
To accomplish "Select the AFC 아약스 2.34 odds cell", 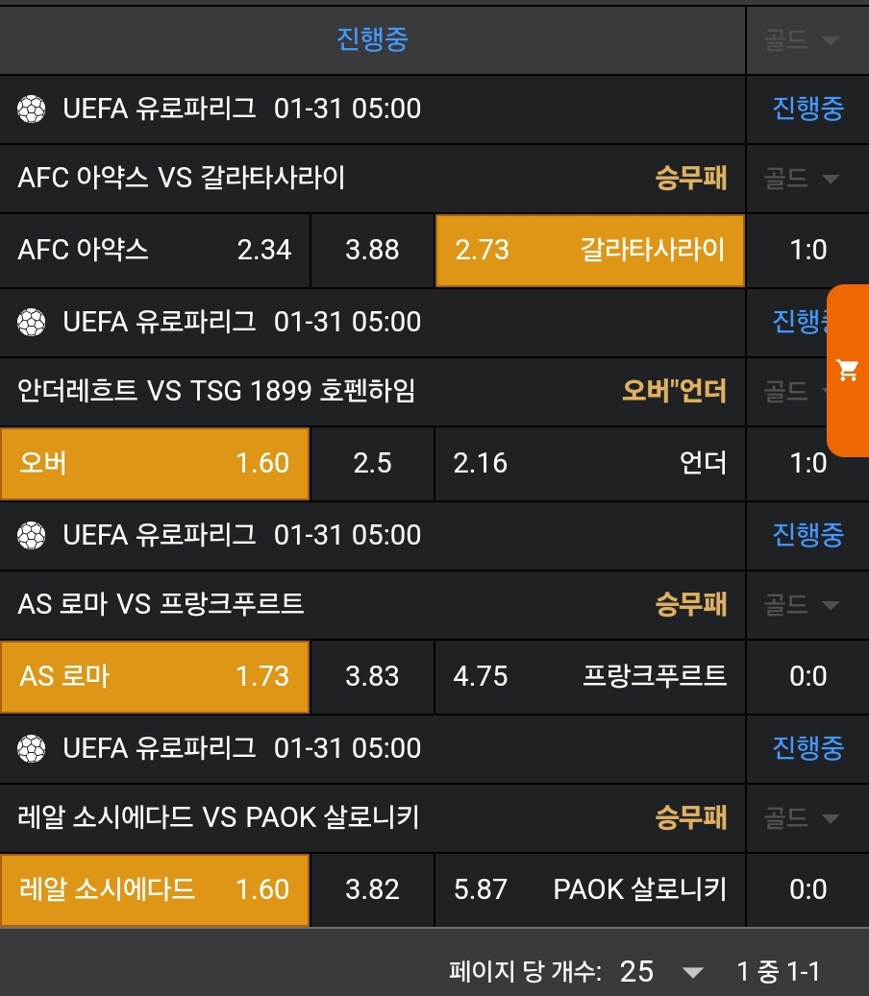I will (x=155, y=250).
